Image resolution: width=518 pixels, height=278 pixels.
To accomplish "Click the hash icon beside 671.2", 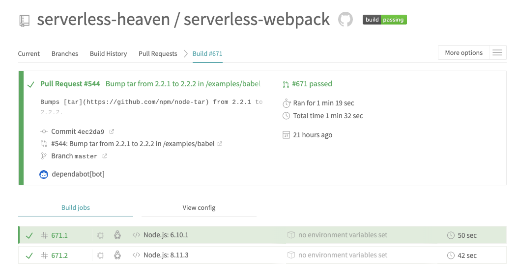I will pyautogui.click(x=44, y=255).
